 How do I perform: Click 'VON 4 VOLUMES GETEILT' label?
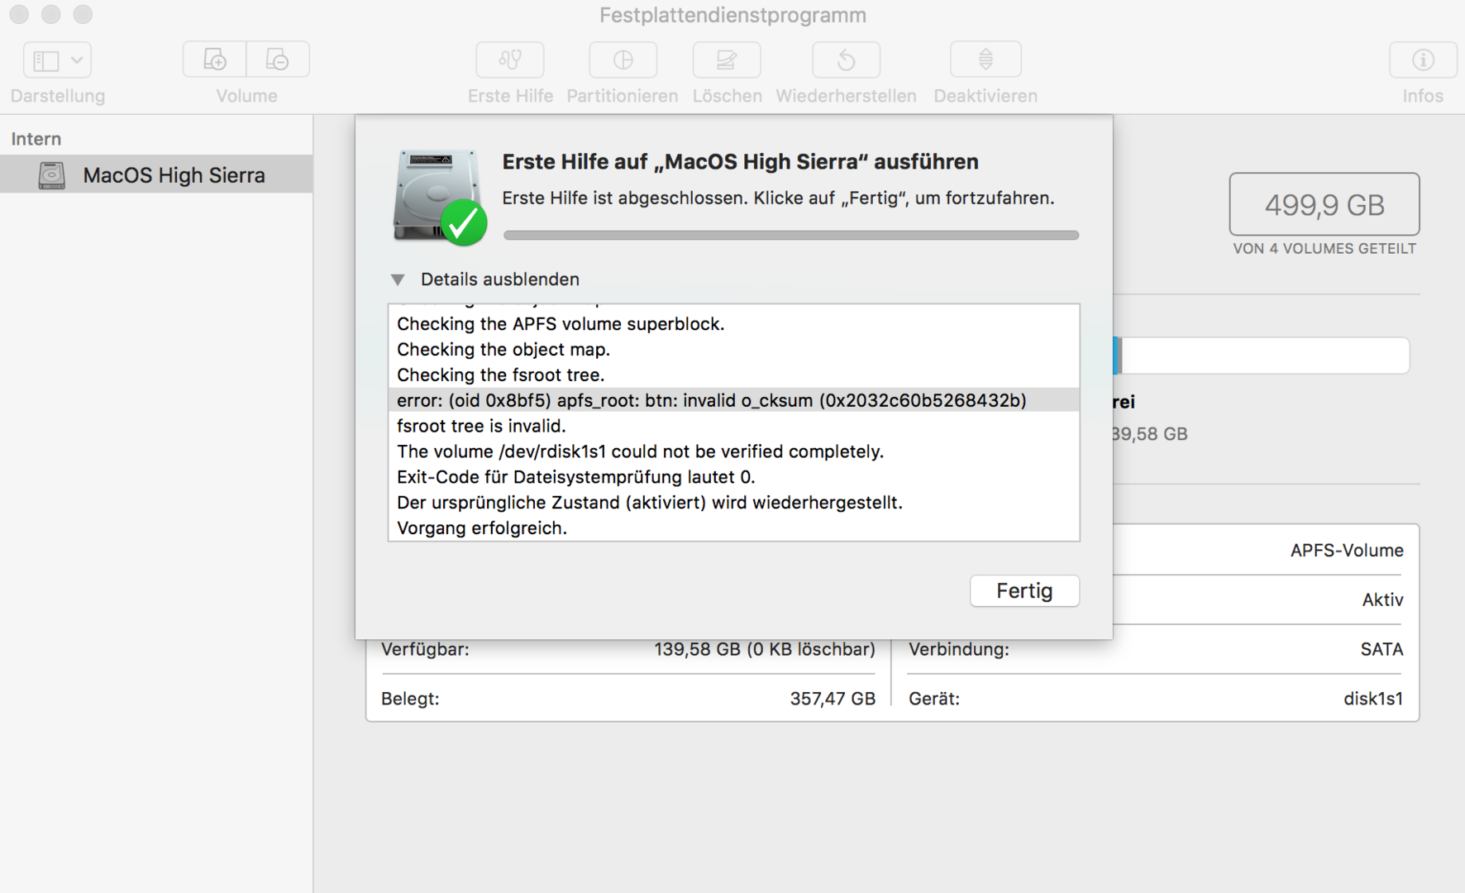(x=1324, y=249)
